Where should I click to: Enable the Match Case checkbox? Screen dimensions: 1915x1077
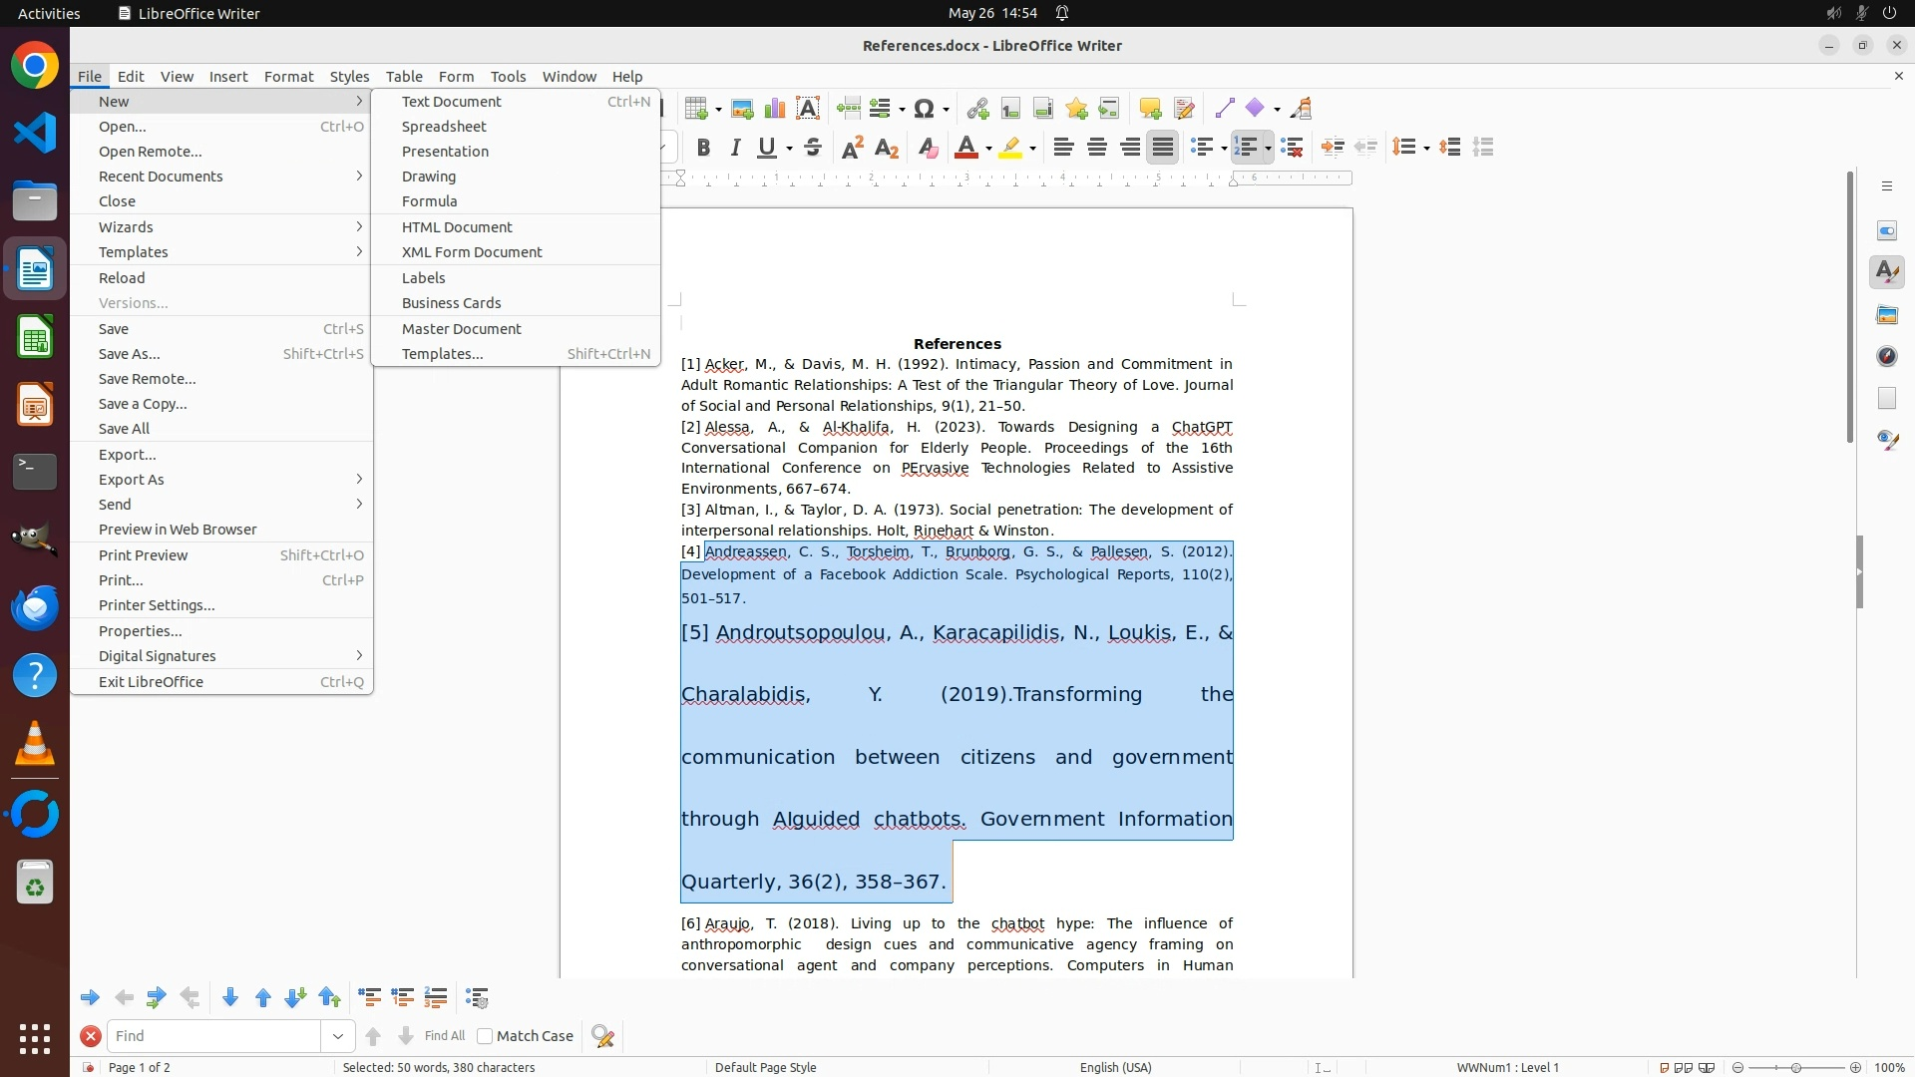click(485, 1036)
